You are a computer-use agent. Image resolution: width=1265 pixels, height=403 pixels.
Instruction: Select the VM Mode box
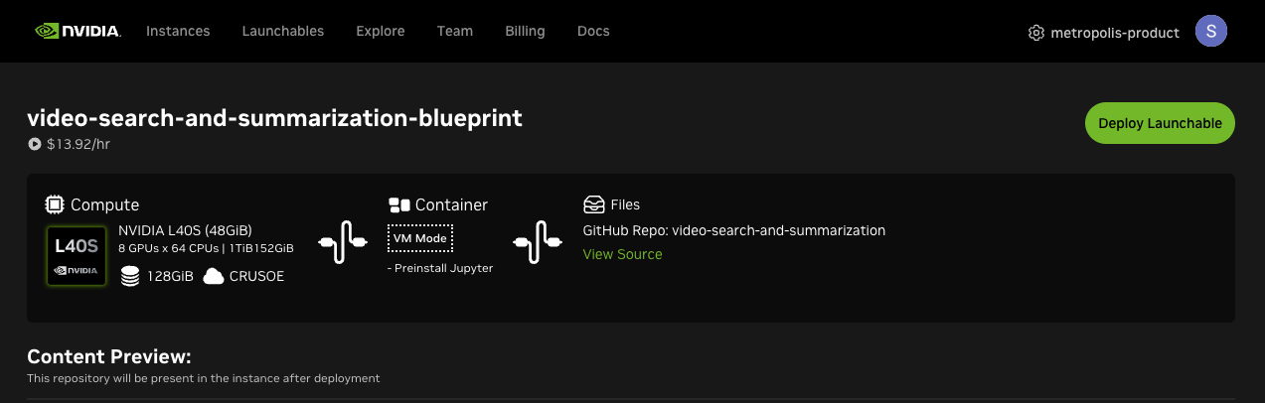(x=419, y=238)
